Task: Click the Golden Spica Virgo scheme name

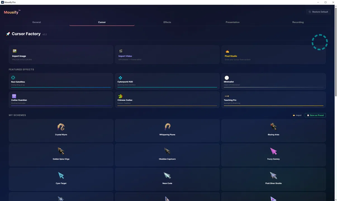Action: click(x=61, y=159)
